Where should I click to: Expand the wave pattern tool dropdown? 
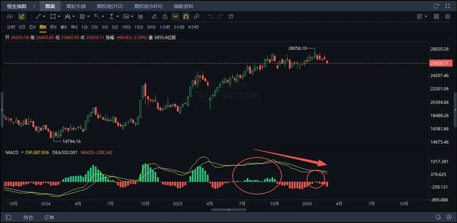point(74,17)
